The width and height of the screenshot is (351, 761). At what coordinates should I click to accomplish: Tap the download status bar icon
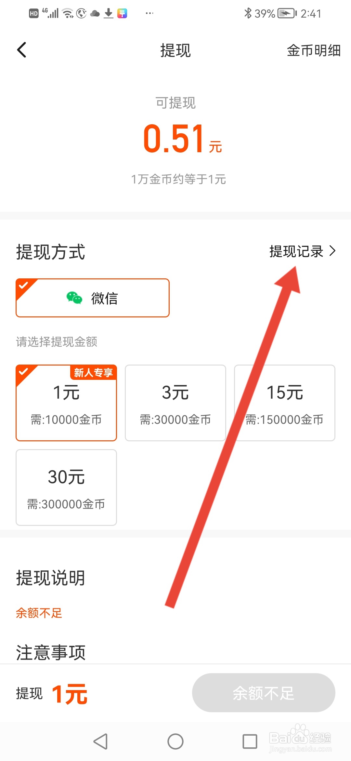109,13
